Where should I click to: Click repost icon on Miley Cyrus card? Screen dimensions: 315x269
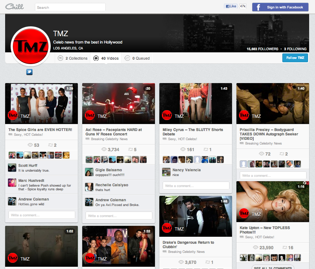point(206,149)
